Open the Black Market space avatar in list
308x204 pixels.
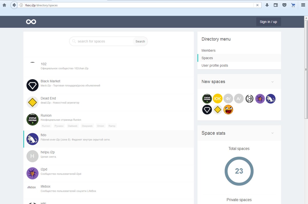(33, 85)
